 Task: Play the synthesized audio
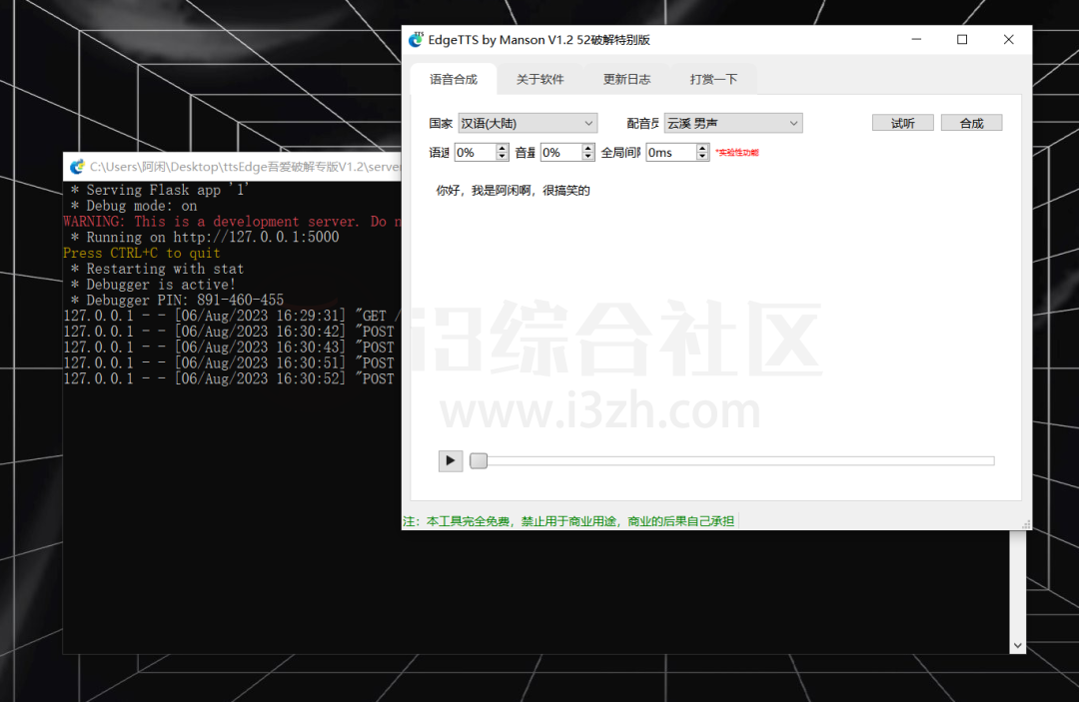point(451,460)
